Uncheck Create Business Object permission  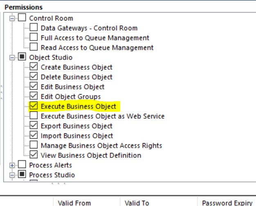[34, 67]
